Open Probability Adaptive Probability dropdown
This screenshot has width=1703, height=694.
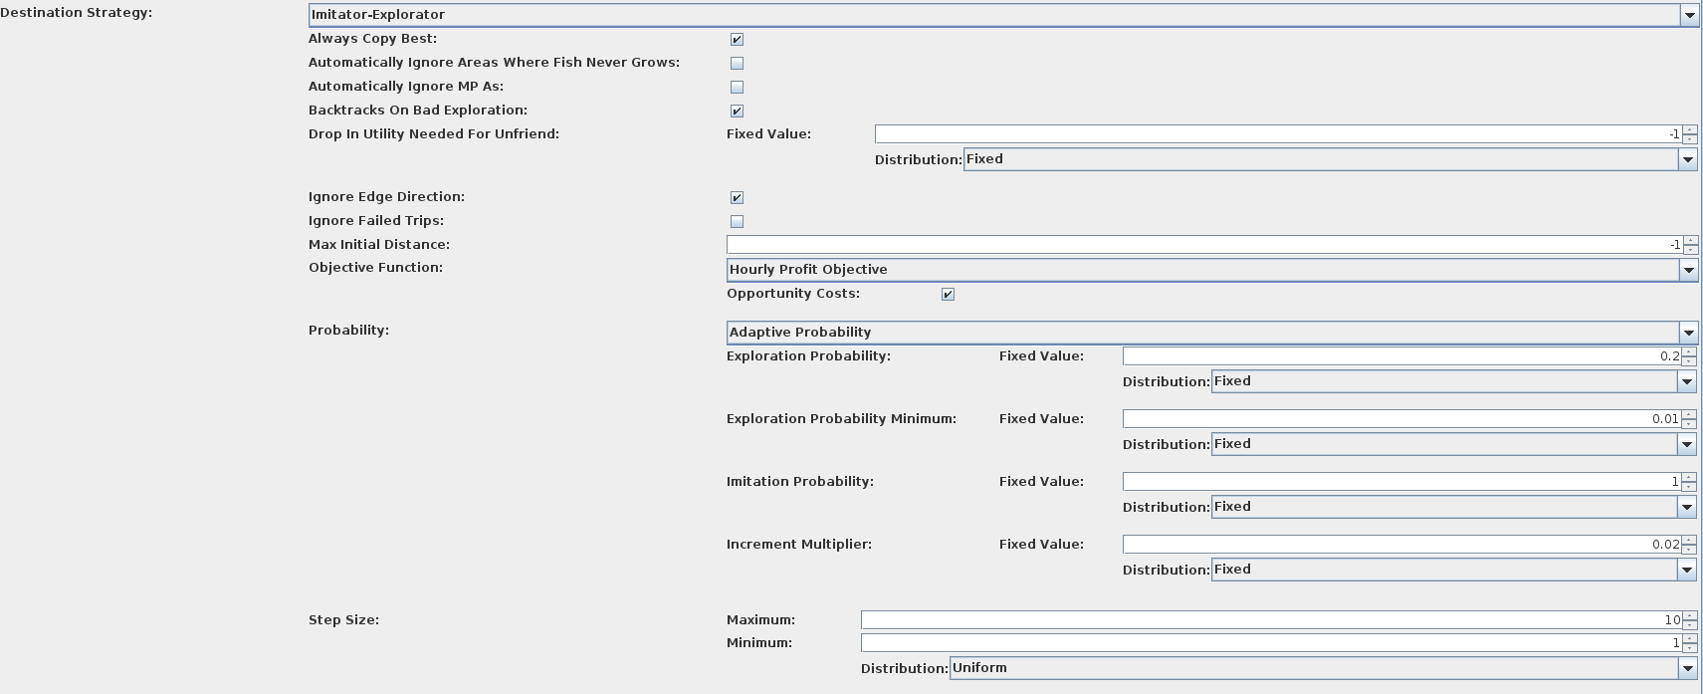pos(1212,333)
